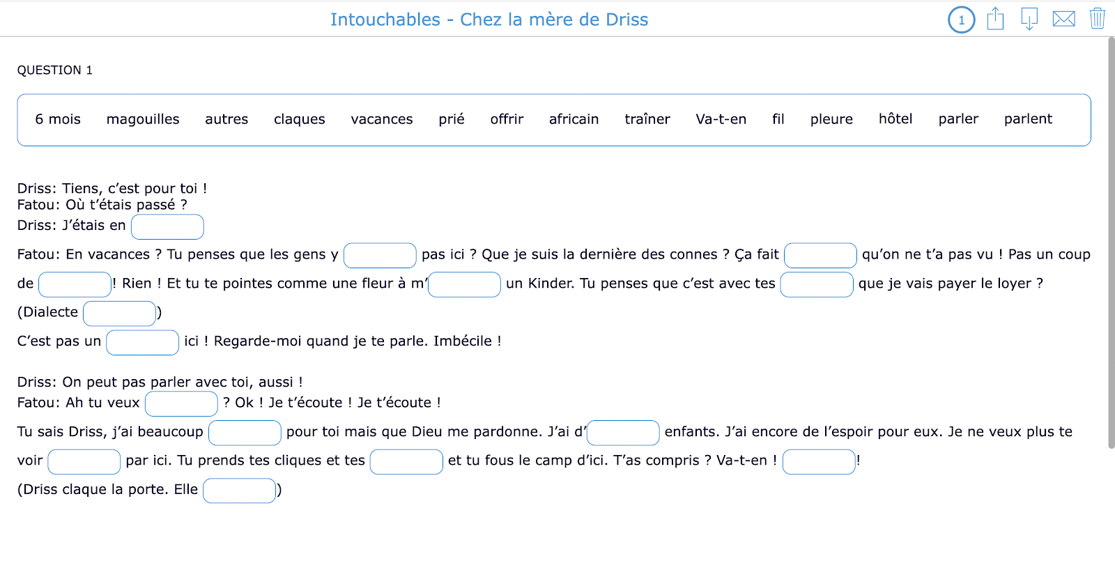Click the blank after 'Ah tu veux'
Viewport: 1115px width, 563px height.
(x=181, y=403)
